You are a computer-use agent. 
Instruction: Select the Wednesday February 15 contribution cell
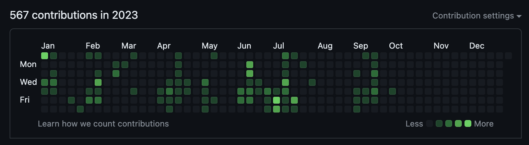pos(98,82)
